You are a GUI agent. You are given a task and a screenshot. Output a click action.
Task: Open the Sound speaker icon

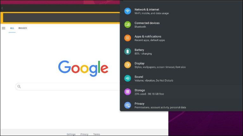(128, 78)
